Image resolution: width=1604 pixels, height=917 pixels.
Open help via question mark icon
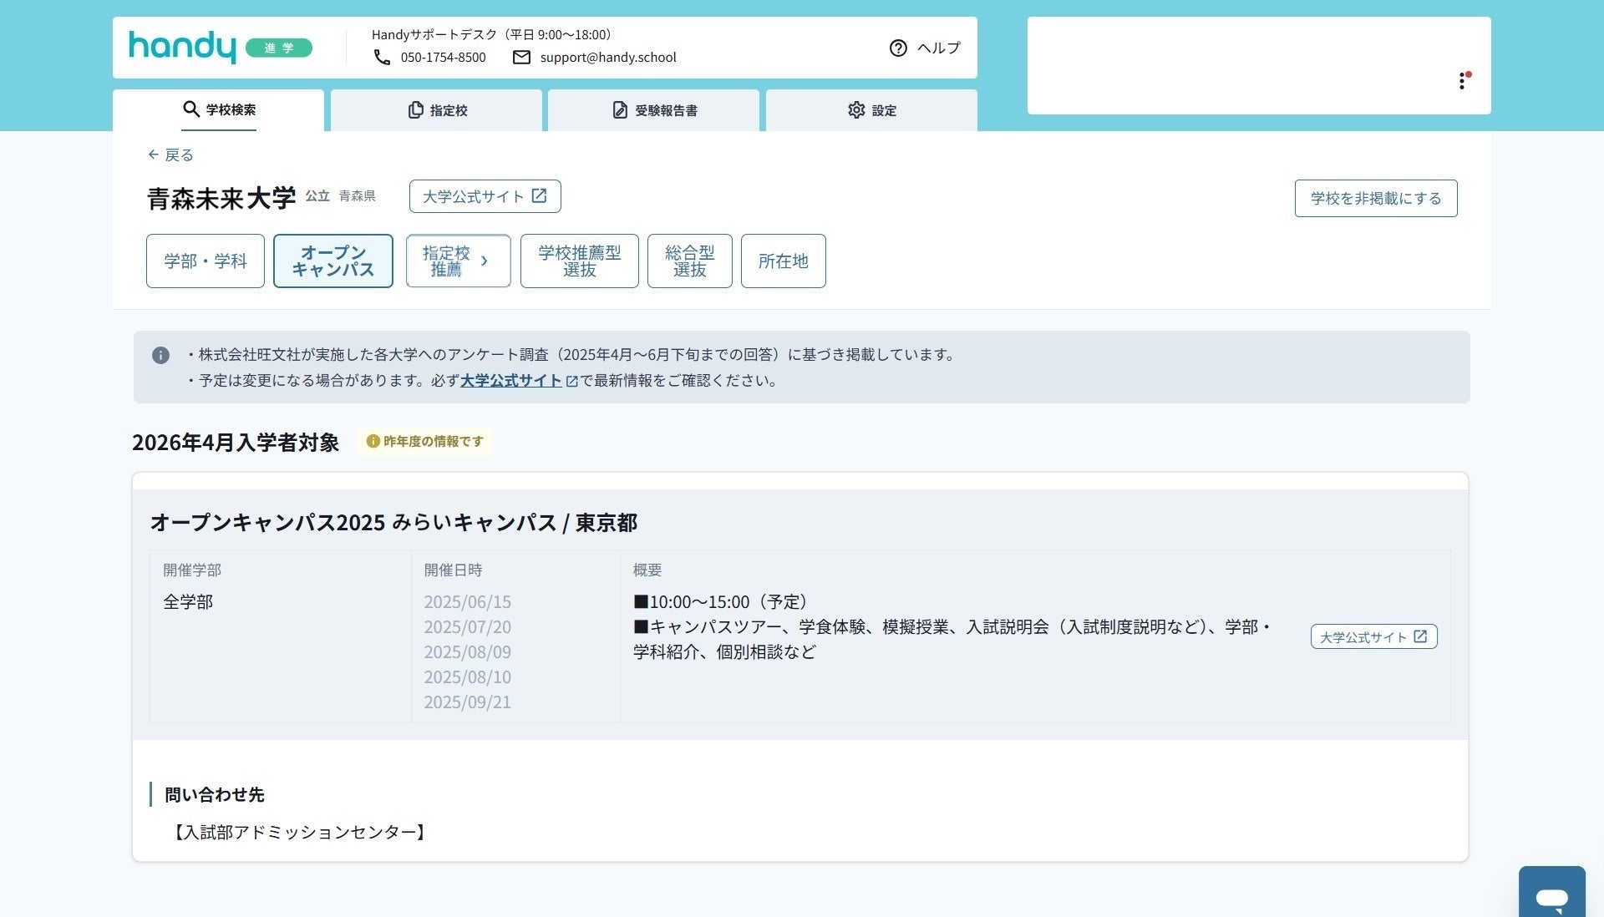point(898,48)
